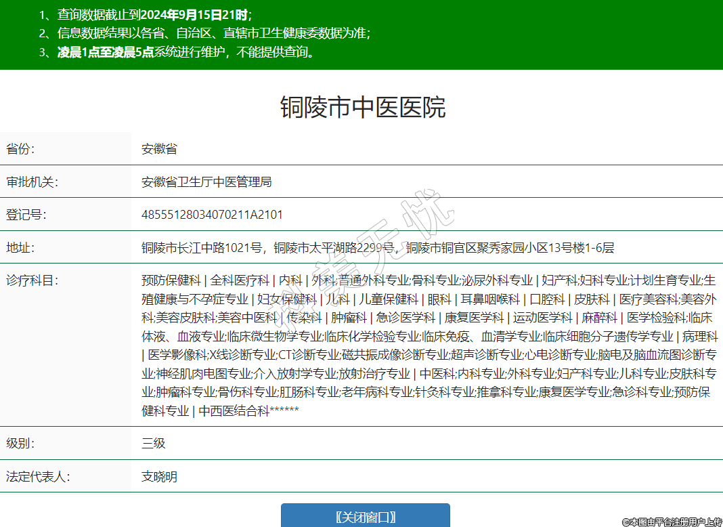Click the 省份 field label

(x=20, y=149)
